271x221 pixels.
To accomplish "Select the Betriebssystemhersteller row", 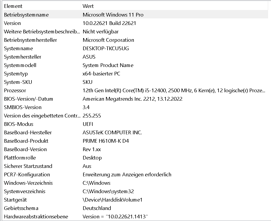I will (x=30, y=40).
